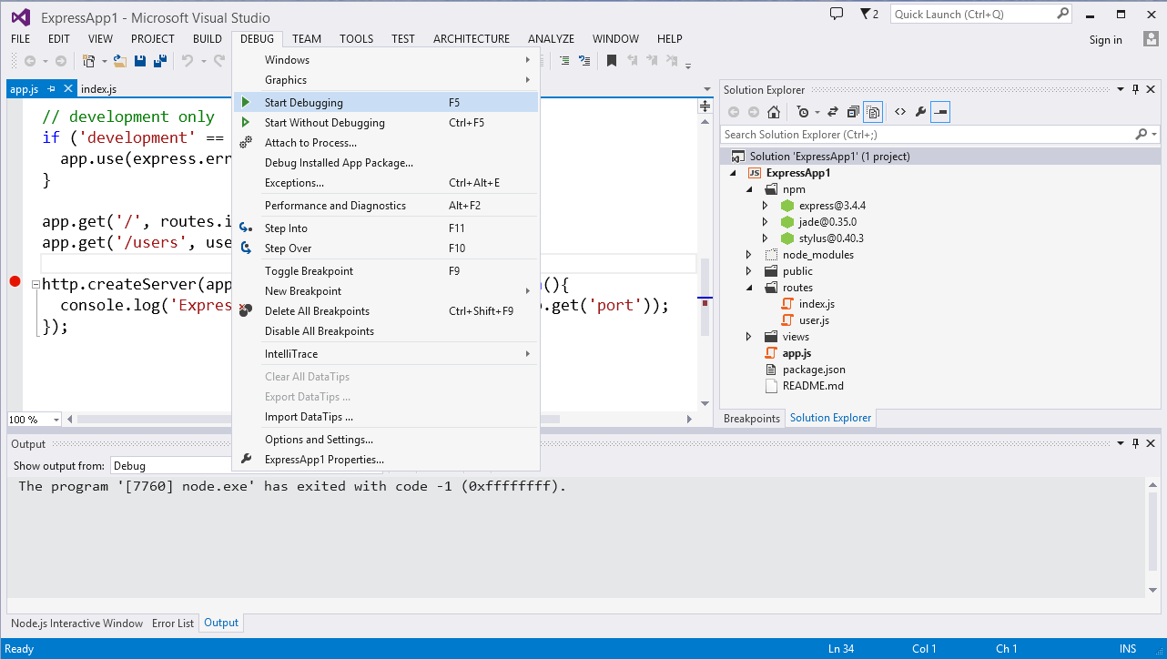The width and height of the screenshot is (1167, 659).
Task: Click the Open File toolbar icon
Action: click(120, 61)
